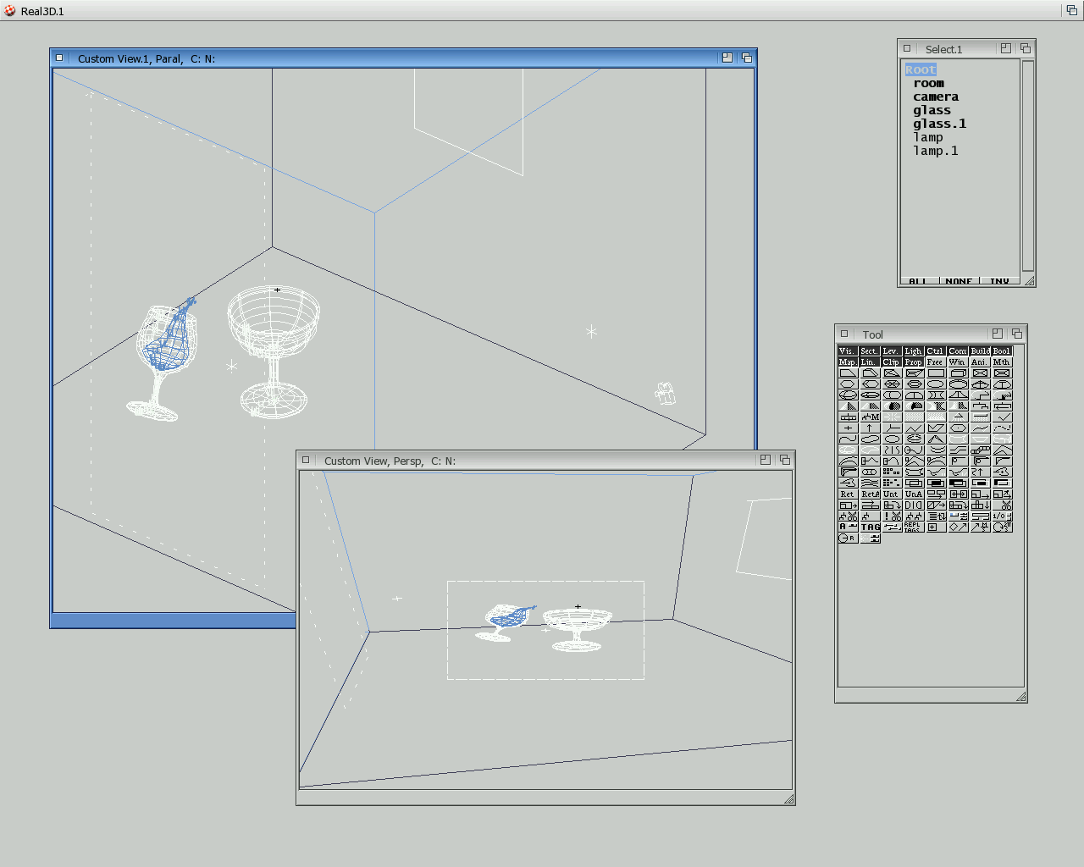The width and height of the screenshot is (1084, 867).
Task: Enable the Ani. tool group
Action: (x=980, y=362)
